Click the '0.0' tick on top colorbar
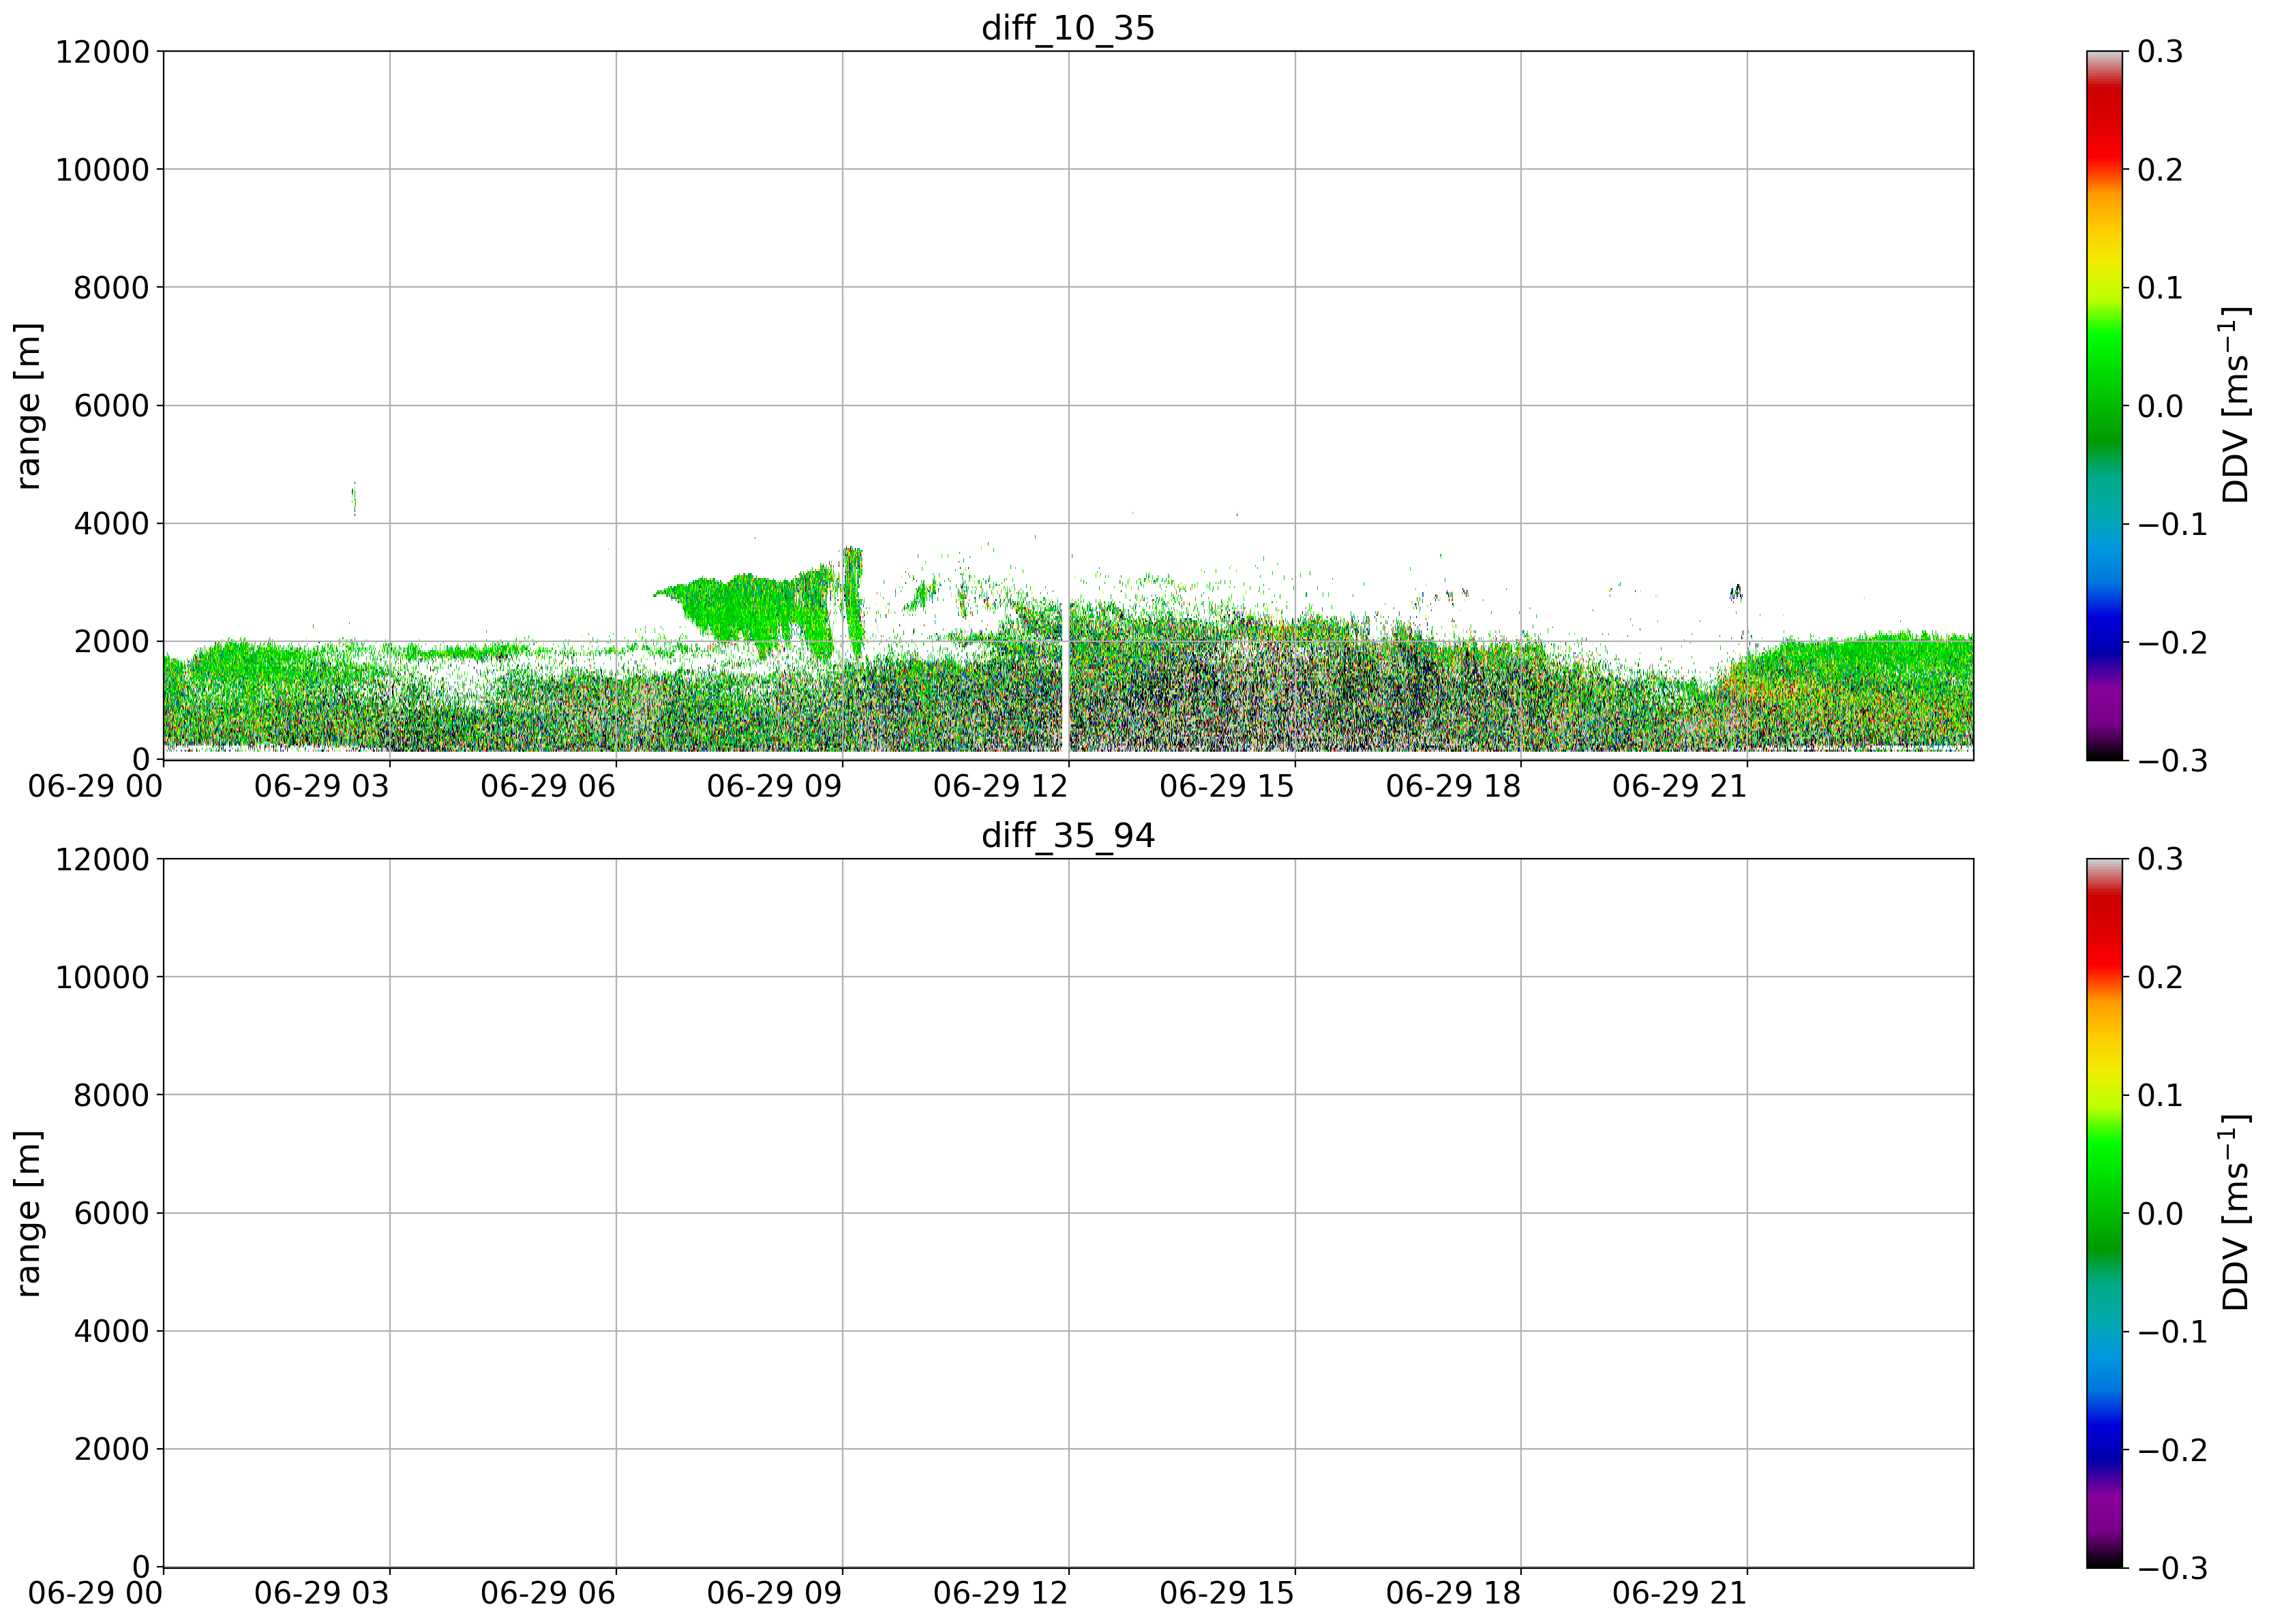The image size is (2269, 1624). (2161, 405)
